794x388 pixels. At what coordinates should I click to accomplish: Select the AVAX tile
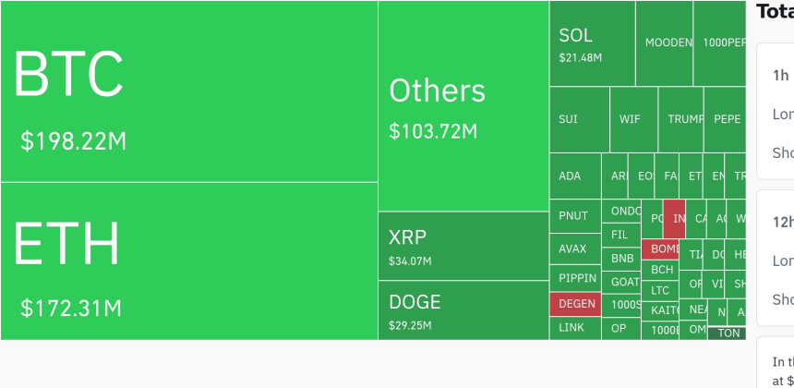[x=575, y=249]
